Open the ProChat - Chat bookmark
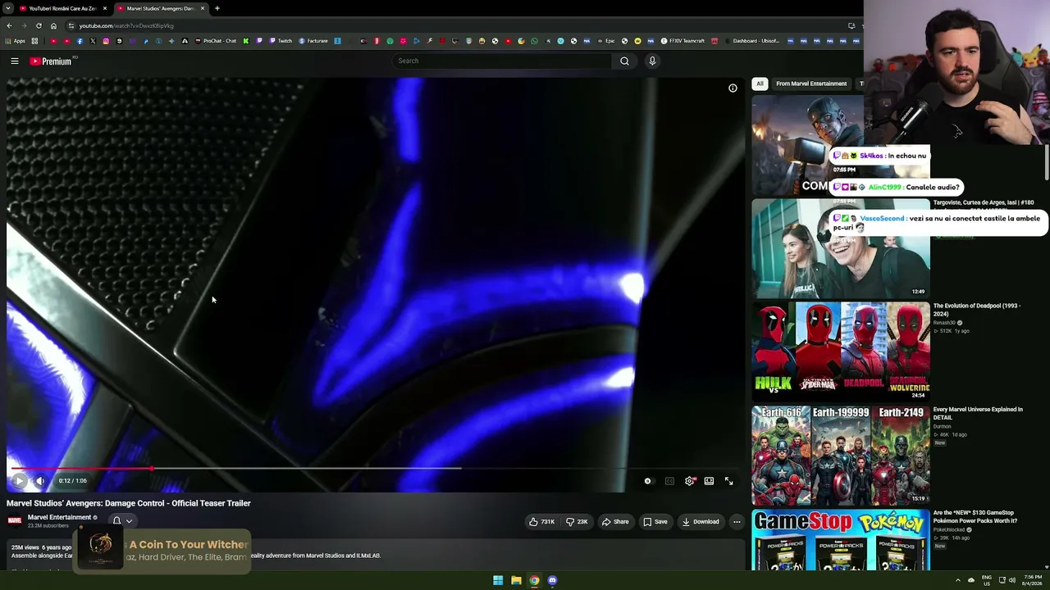The image size is (1050, 590). tap(215, 41)
